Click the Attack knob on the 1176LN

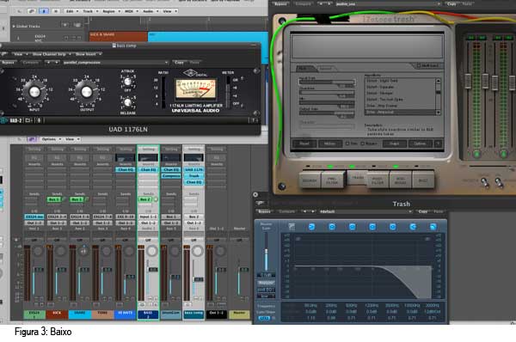[127, 82]
